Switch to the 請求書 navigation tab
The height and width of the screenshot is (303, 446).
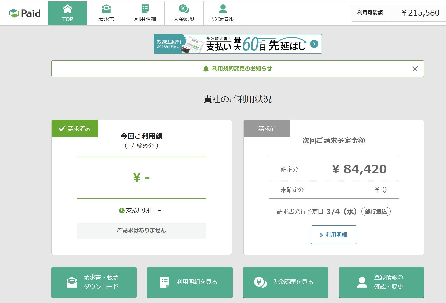pyautogui.click(x=106, y=13)
